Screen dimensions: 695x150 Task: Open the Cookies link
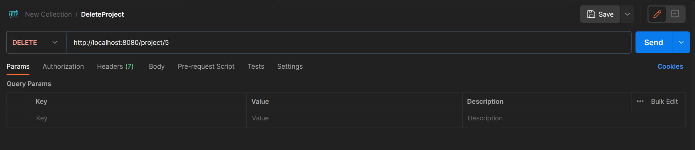[x=670, y=67]
